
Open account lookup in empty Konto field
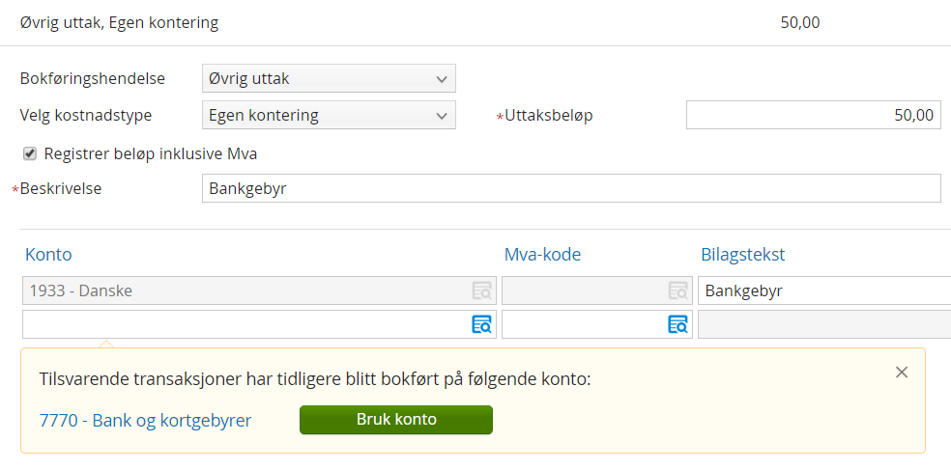coord(481,324)
